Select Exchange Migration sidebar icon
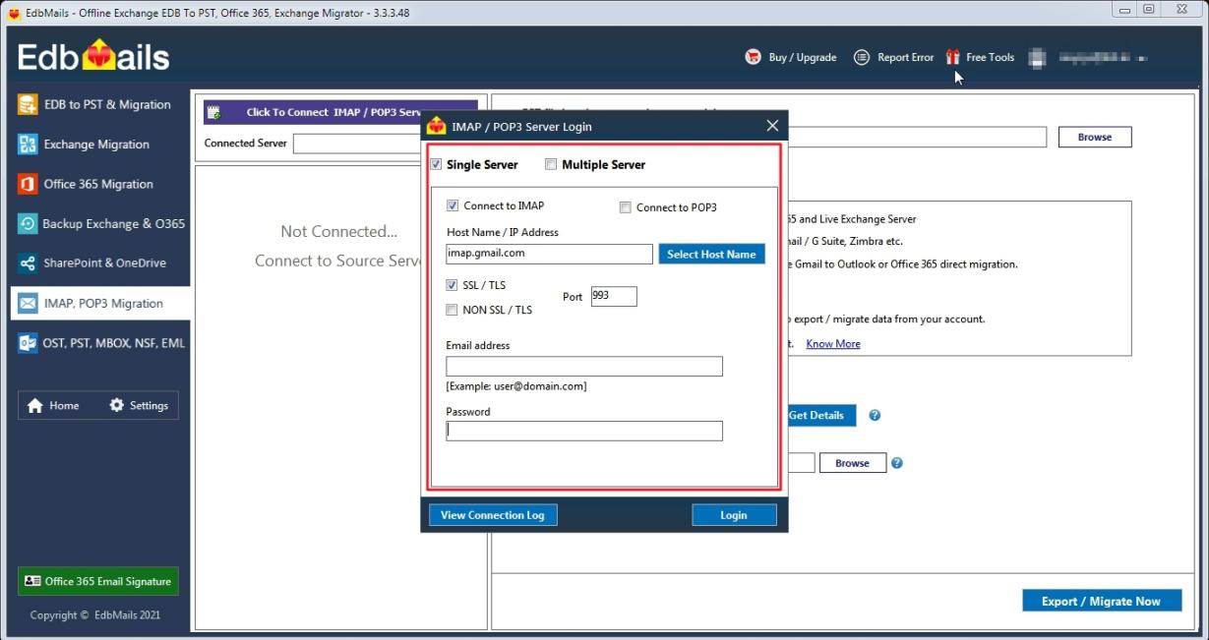This screenshot has height=640, width=1209. [28, 145]
